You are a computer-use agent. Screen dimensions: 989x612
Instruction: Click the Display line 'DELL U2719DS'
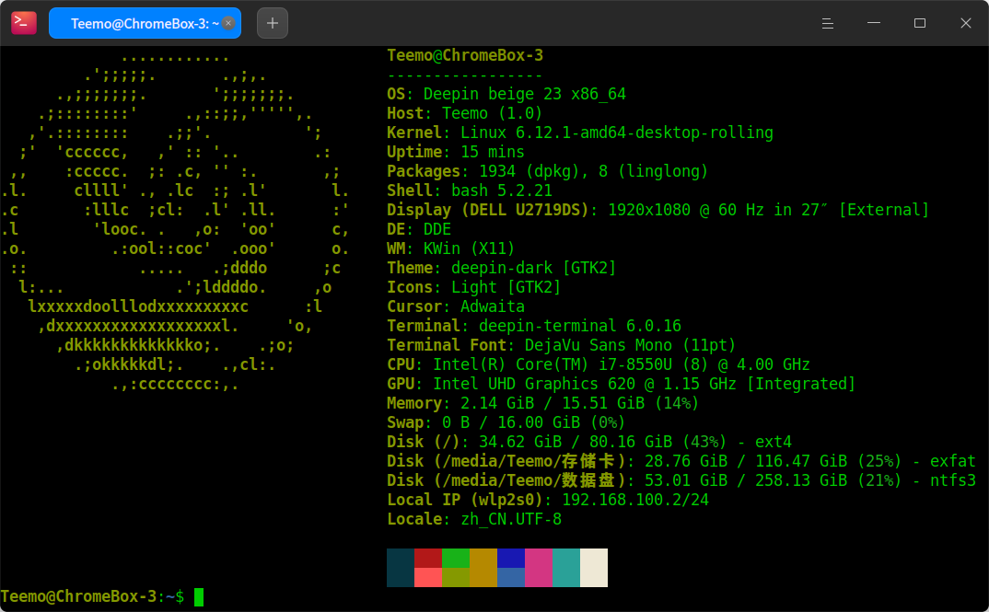[x=657, y=210]
